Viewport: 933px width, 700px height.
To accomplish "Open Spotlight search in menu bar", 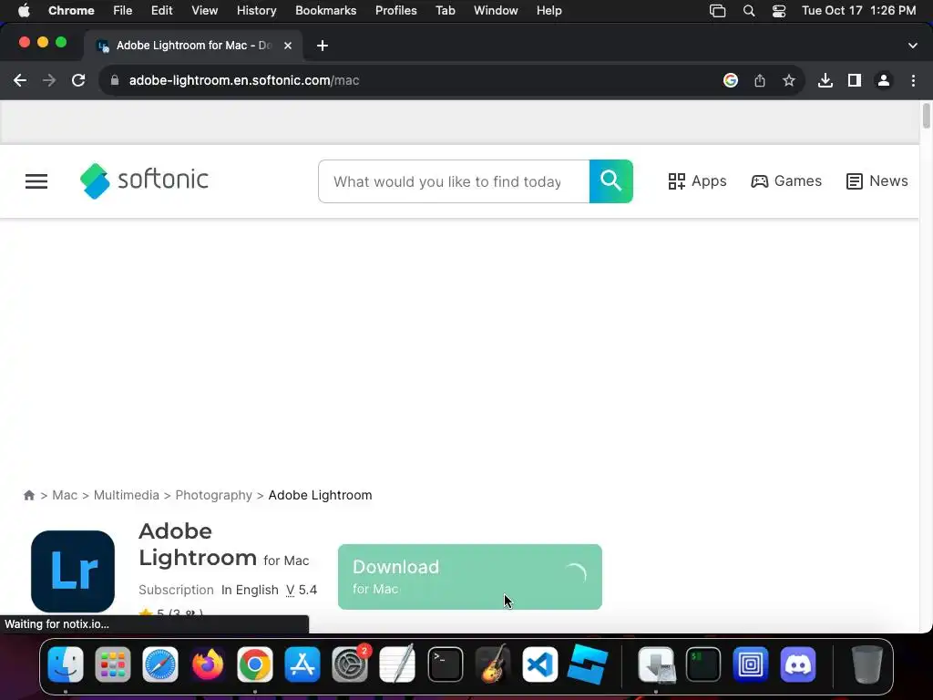I will click(749, 11).
